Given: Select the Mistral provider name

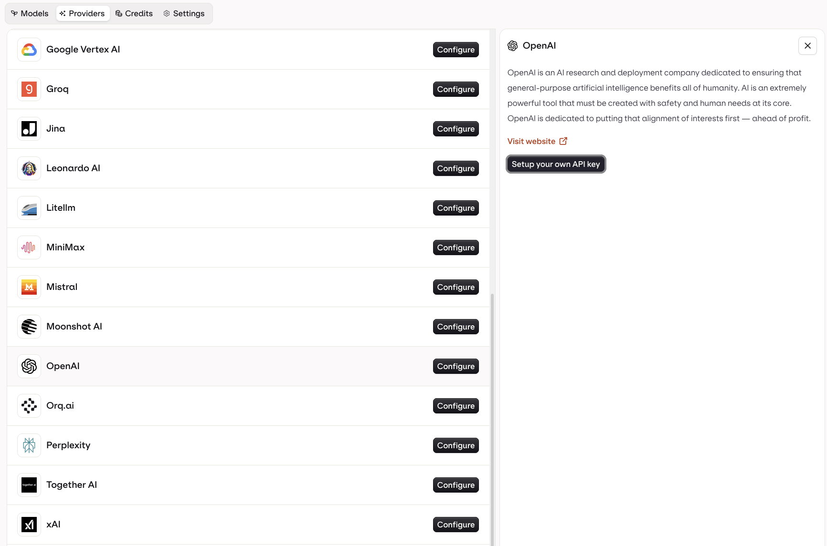Looking at the screenshot, I should (62, 287).
